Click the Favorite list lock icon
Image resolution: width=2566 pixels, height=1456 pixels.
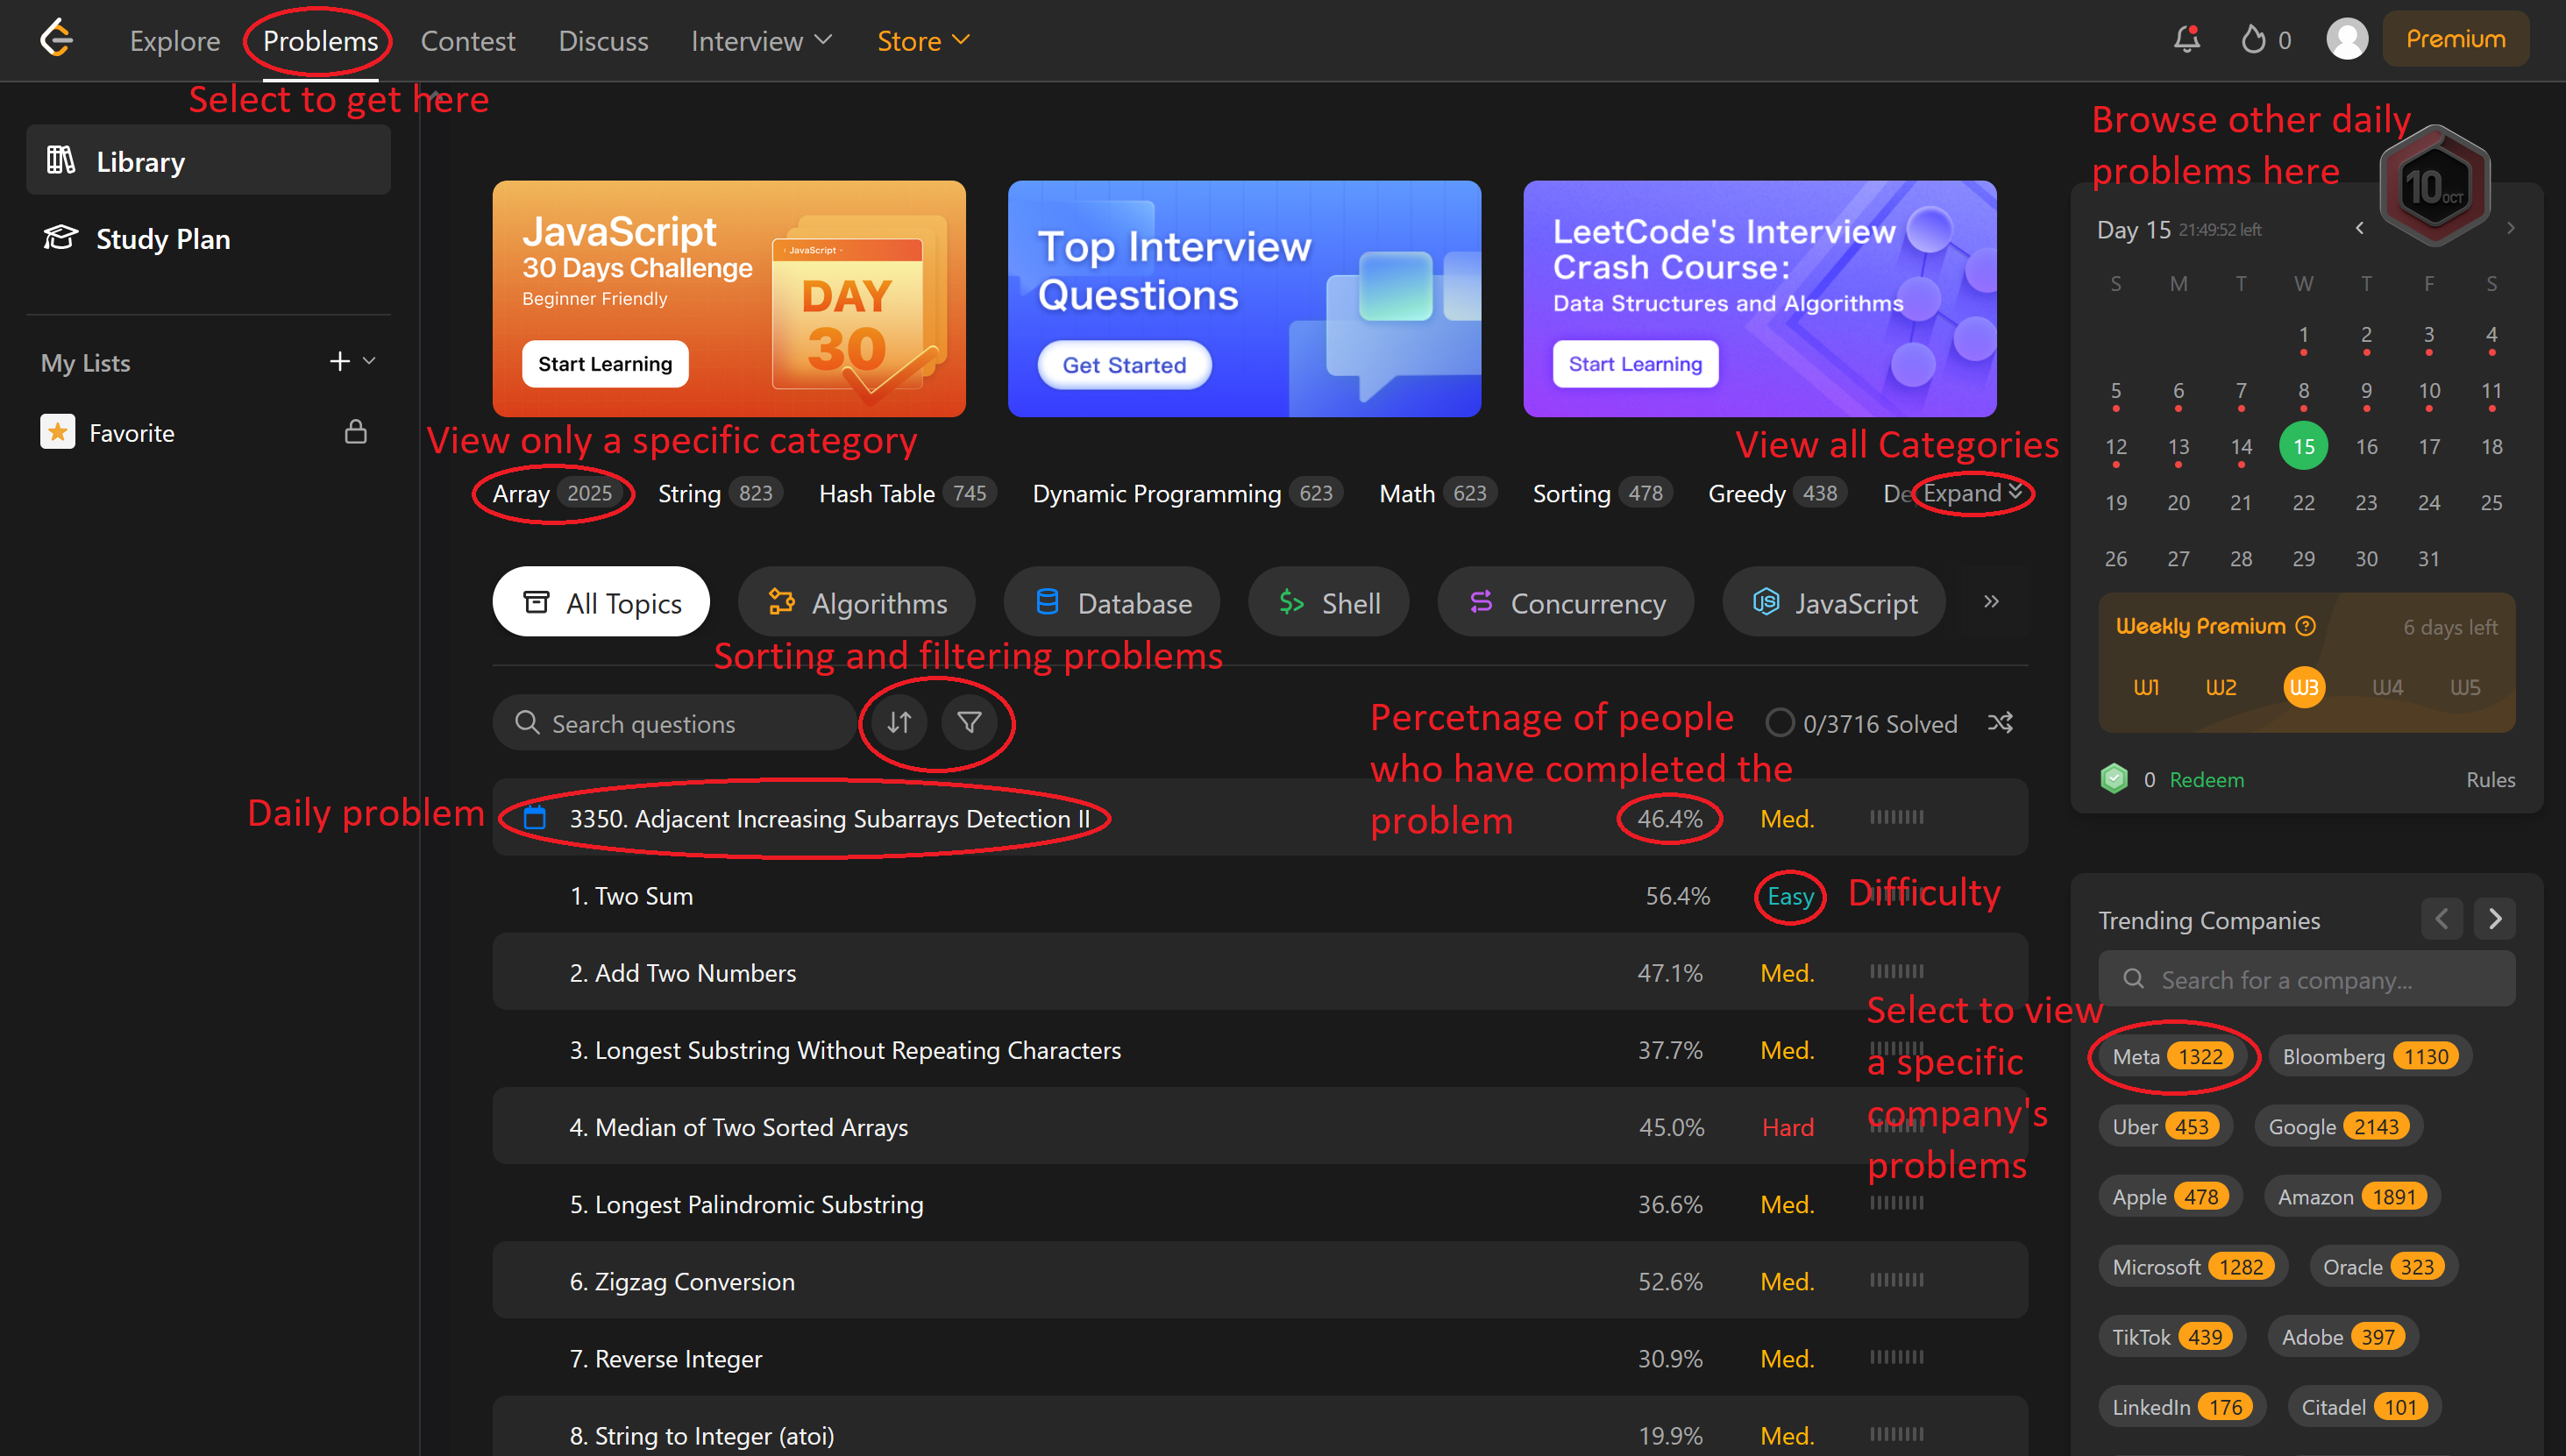(355, 432)
